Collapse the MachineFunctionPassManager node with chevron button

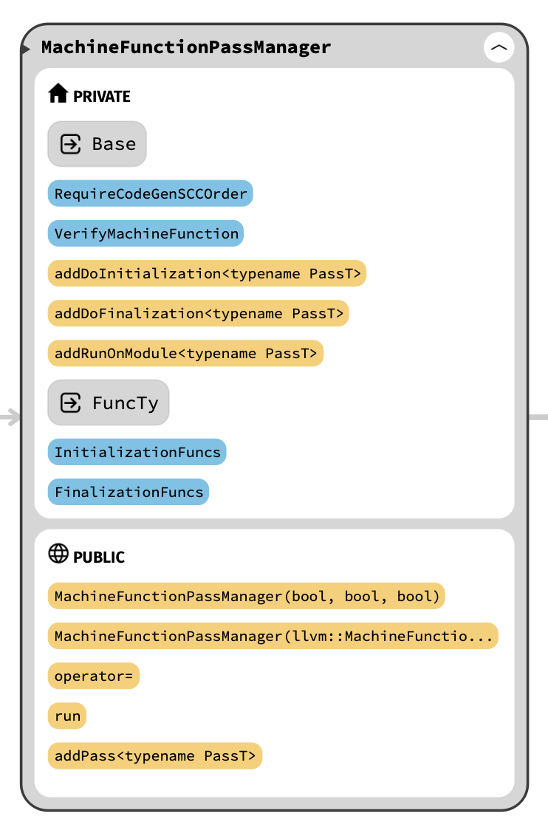(499, 48)
